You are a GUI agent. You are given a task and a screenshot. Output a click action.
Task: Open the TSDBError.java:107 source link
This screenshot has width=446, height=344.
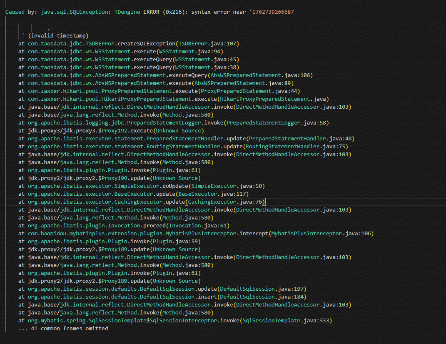click(207, 44)
